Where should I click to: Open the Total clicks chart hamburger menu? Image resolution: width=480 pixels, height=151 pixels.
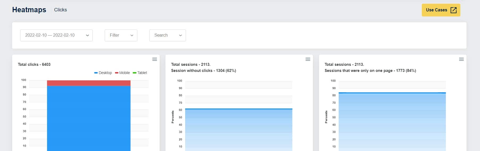155,59
